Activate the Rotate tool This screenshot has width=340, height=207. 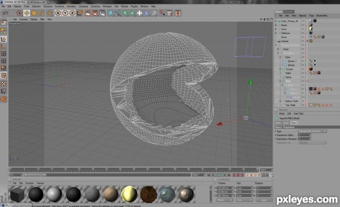[x=41, y=13]
